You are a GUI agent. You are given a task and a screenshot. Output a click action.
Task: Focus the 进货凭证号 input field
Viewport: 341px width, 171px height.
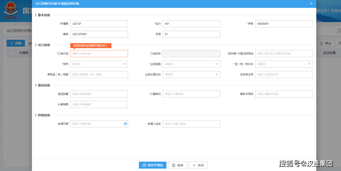click(284, 74)
